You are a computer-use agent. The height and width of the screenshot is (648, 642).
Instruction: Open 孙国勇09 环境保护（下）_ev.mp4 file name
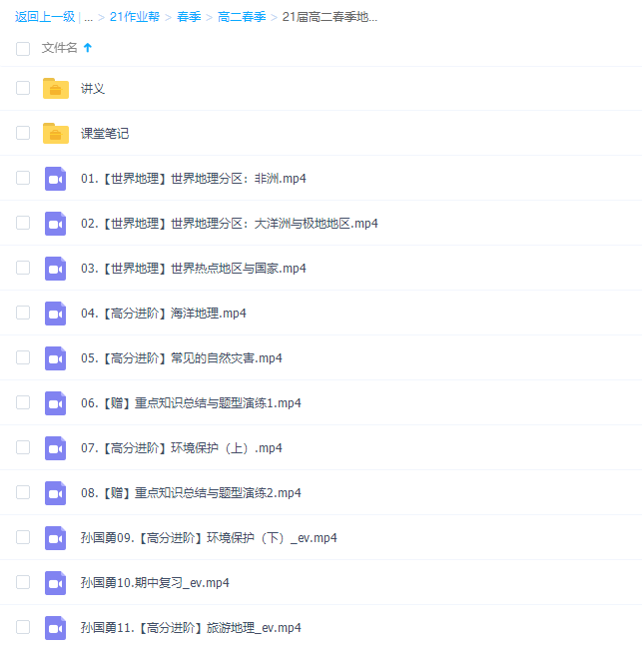tap(209, 538)
